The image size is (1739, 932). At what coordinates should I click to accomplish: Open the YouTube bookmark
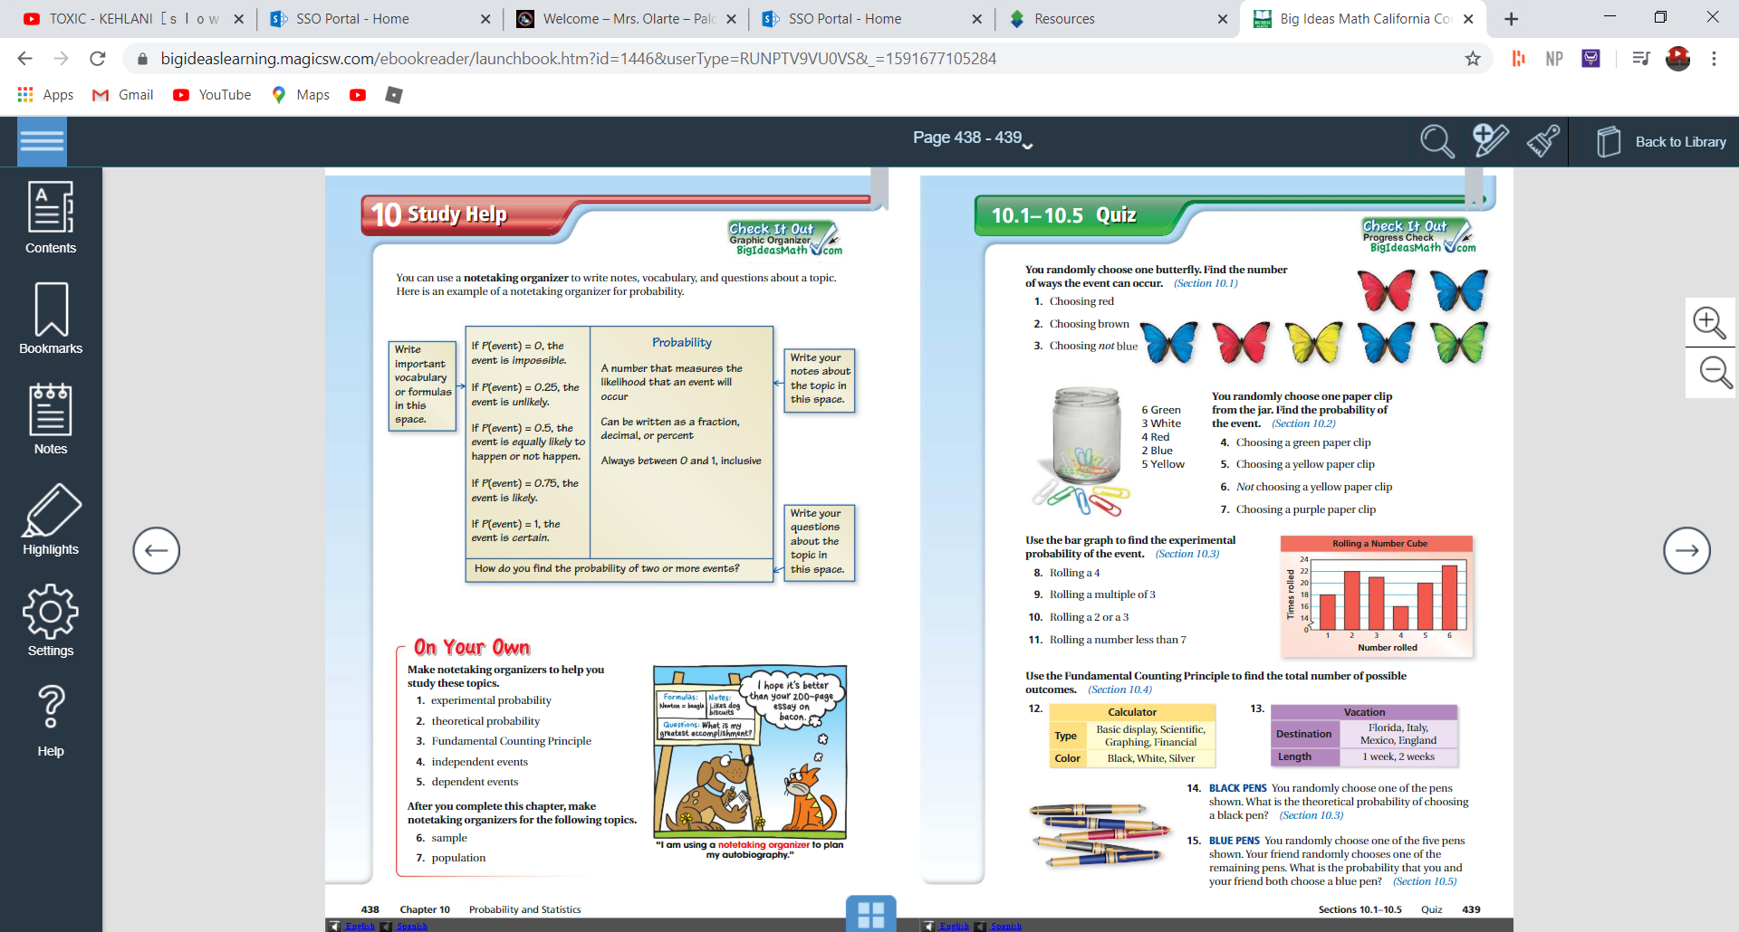(212, 95)
